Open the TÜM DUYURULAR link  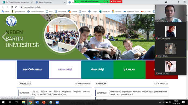pos(83,84)
